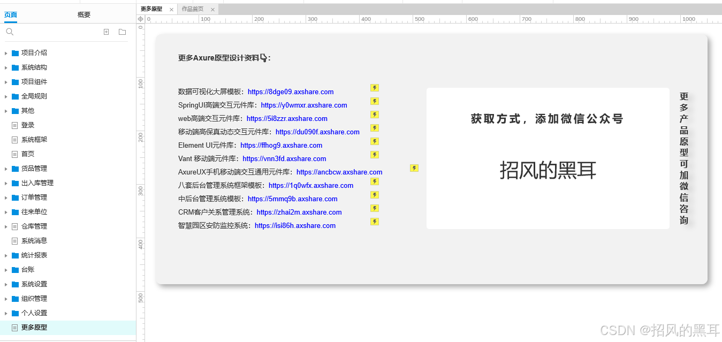
Task: Expand the 仓库管理 page node
Action: 6,226
